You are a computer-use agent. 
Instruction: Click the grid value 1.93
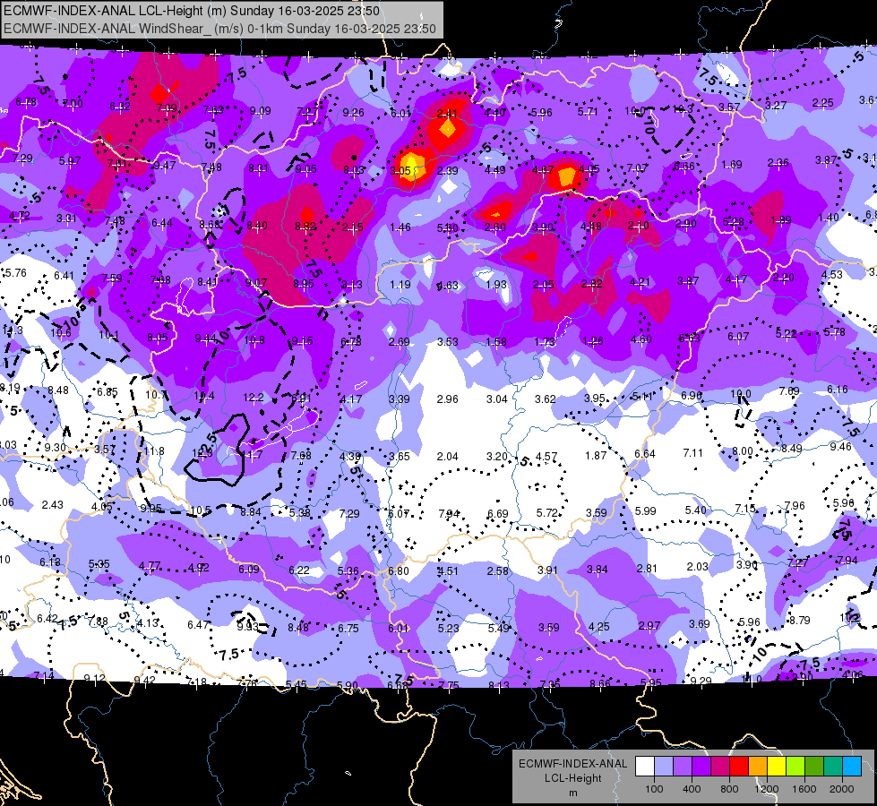click(496, 284)
